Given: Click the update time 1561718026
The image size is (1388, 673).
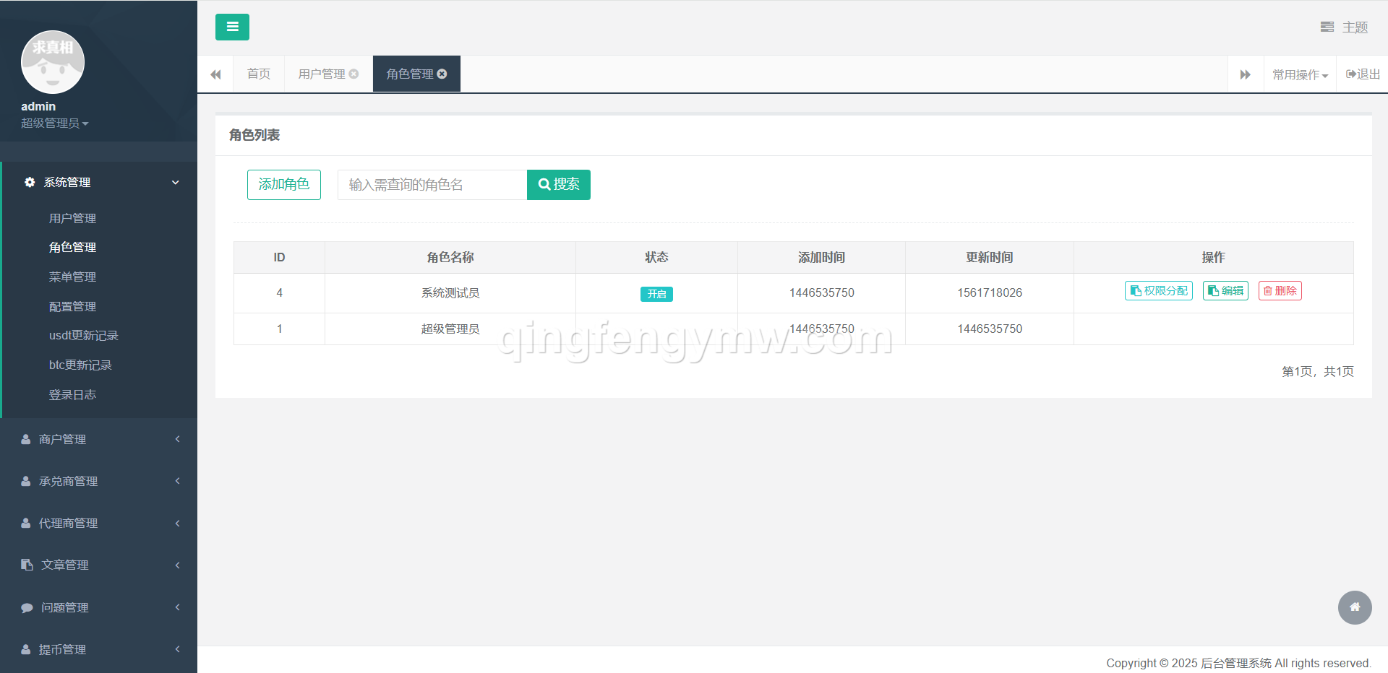Looking at the screenshot, I should (x=990, y=292).
